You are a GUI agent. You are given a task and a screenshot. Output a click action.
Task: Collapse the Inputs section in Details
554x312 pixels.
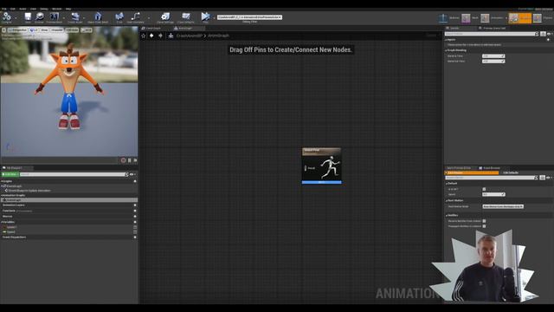point(447,40)
